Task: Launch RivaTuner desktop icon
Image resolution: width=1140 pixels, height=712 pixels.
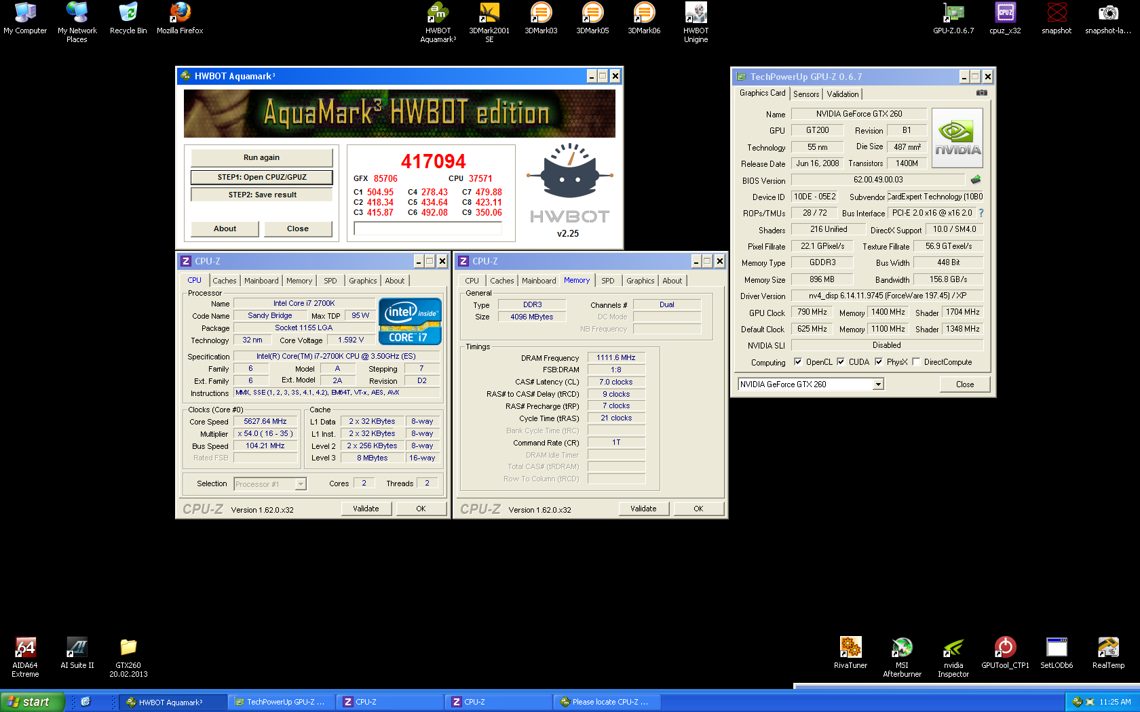Action: 850,653
